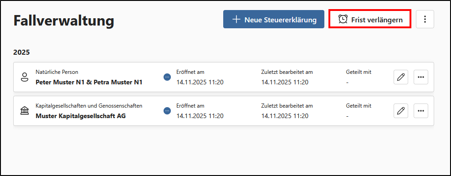Click the Neue Steuererklärung button

[273, 19]
